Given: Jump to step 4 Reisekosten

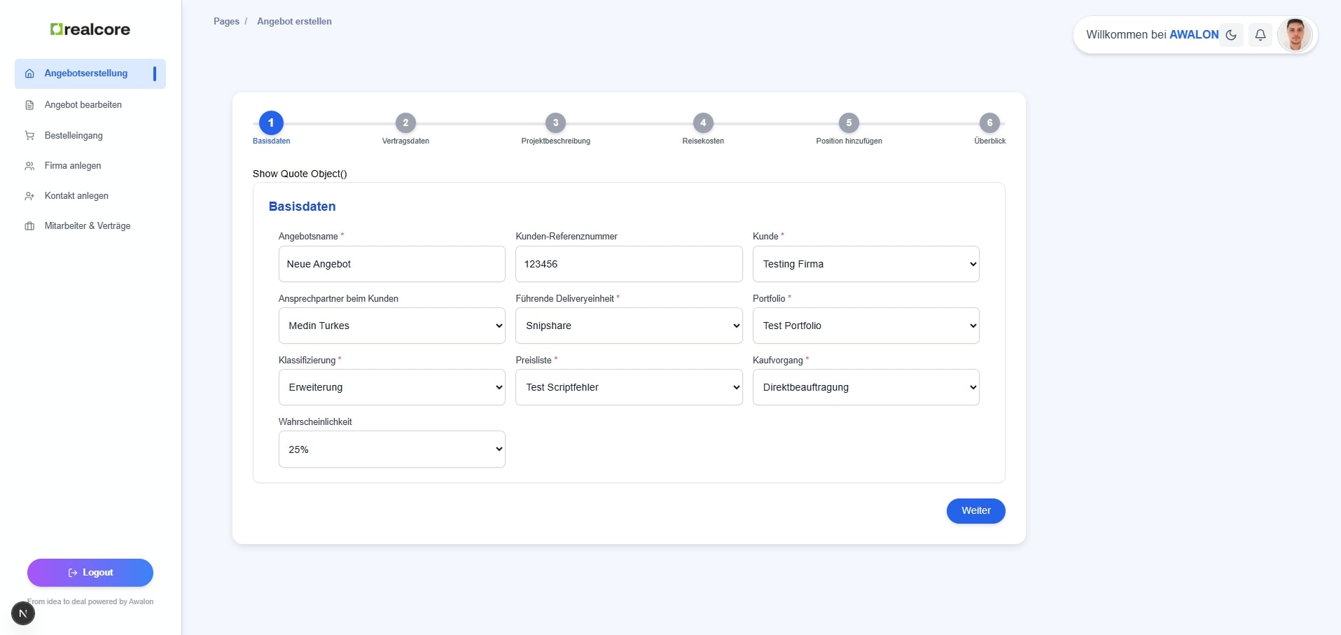Looking at the screenshot, I should (x=703, y=123).
